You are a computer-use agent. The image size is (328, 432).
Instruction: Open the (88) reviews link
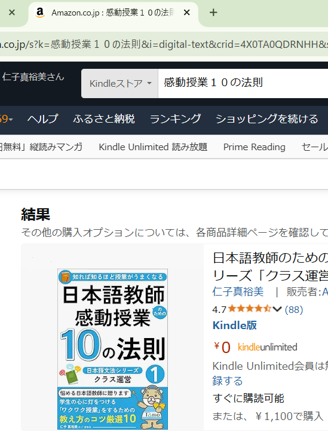294,309
